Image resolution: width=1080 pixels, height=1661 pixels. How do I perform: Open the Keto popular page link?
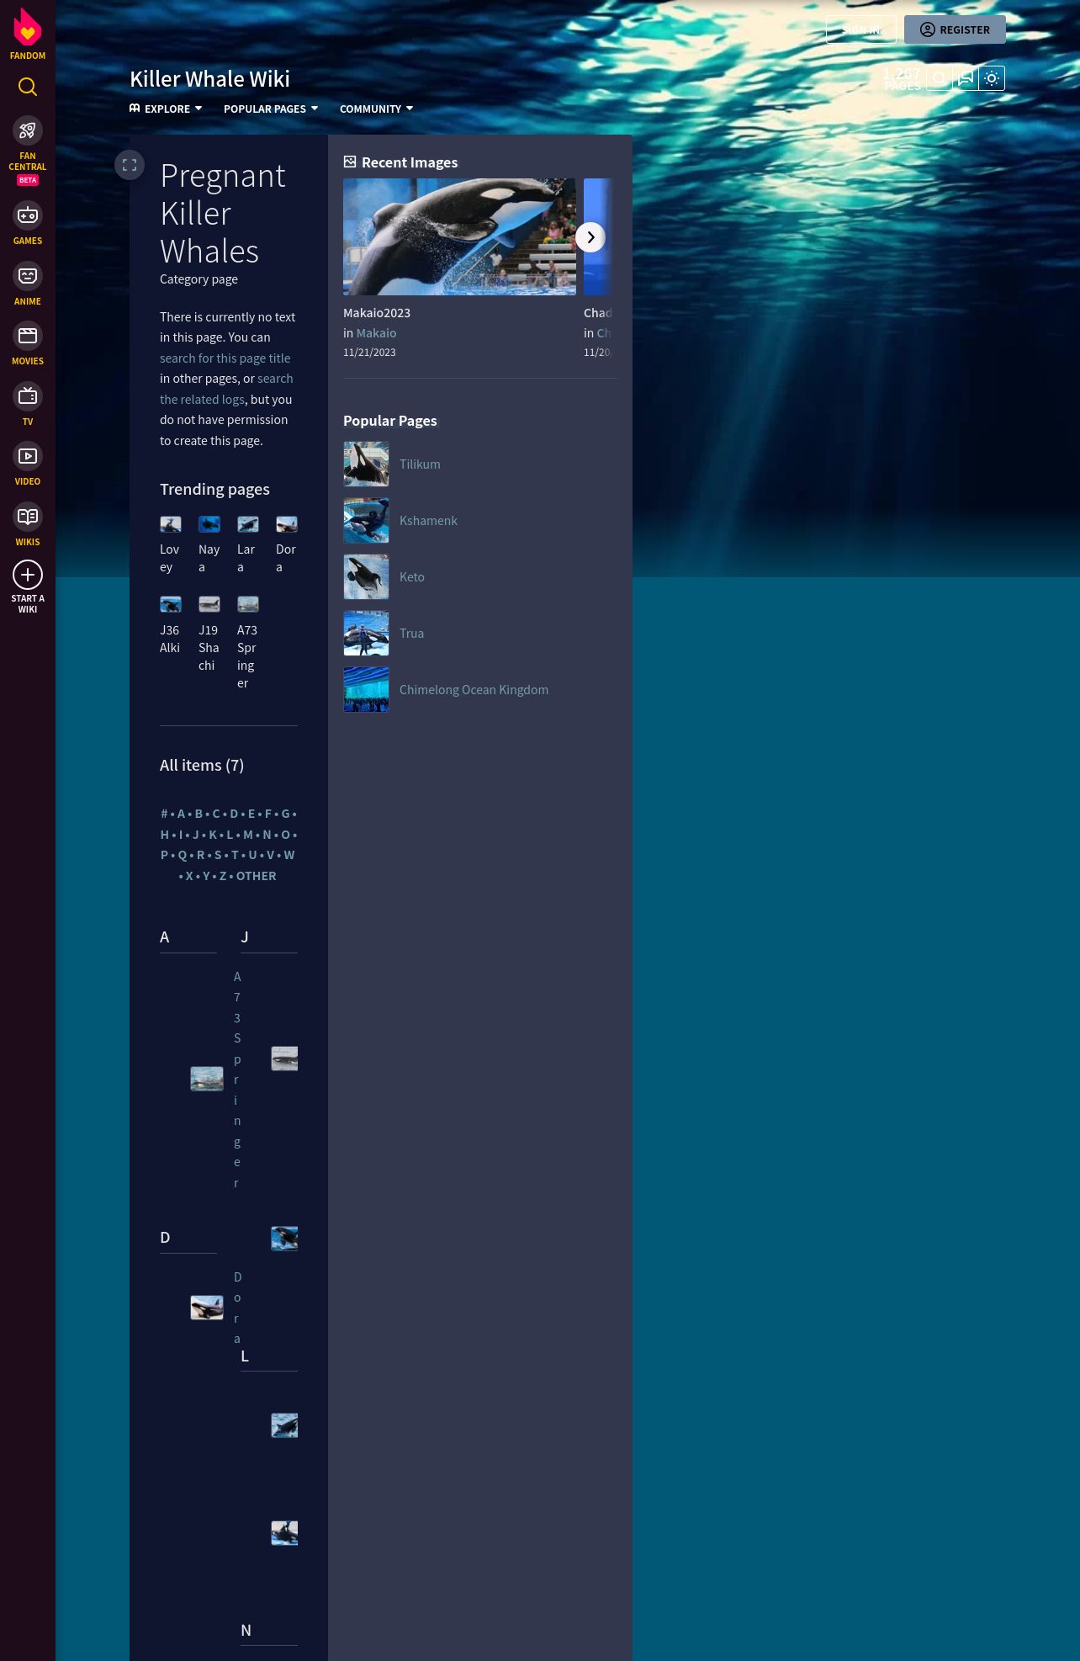pyautogui.click(x=412, y=577)
